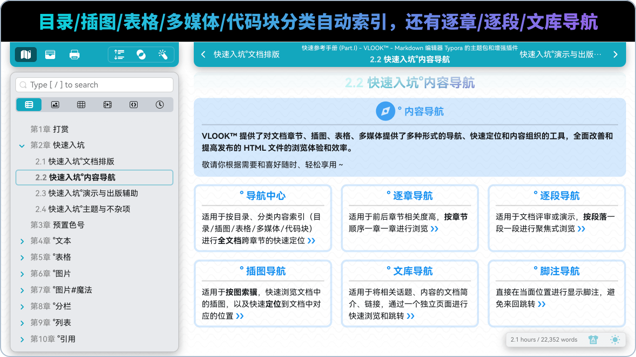The width and height of the screenshot is (636, 357).
Task: Click the ° 逐章导航 card heading
Action: pyautogui.click(x=409, y=196)
